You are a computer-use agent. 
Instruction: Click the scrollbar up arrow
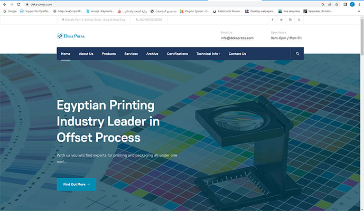click(x=362, y=17)
